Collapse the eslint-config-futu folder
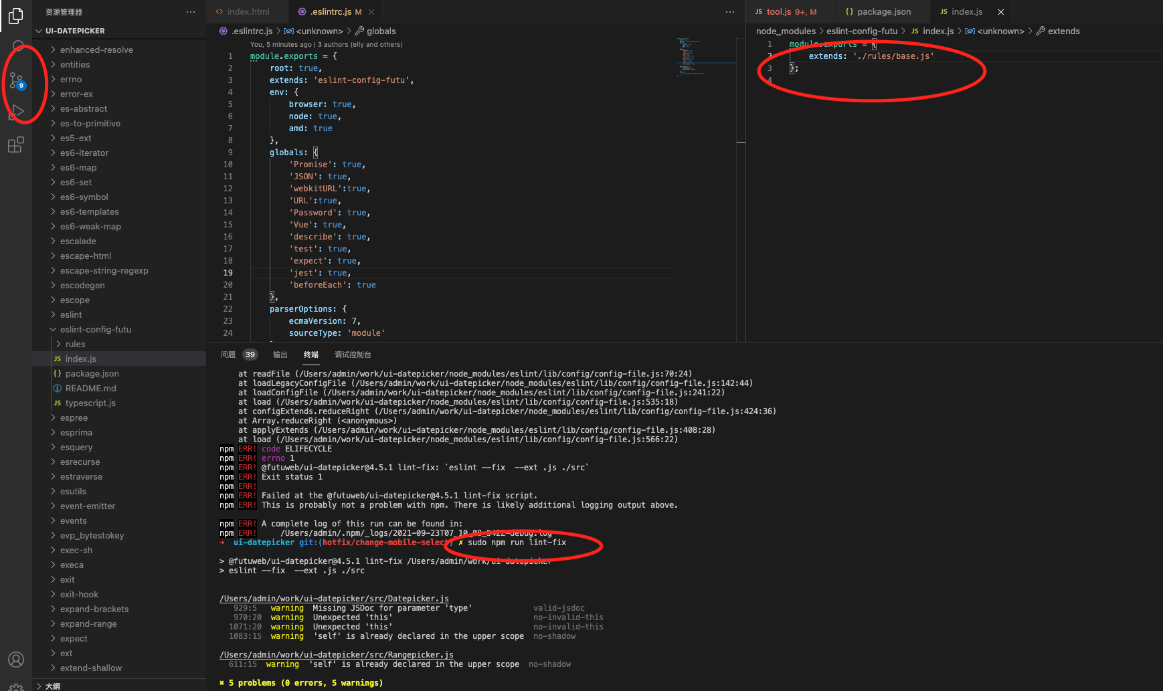 click(119, 329)
